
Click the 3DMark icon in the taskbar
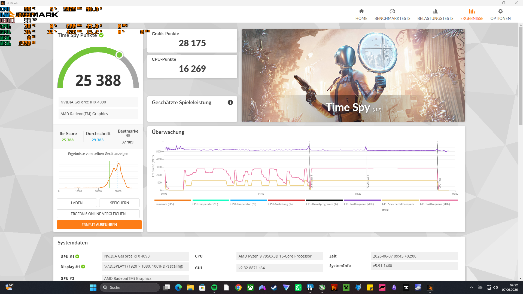coord(430,287)
